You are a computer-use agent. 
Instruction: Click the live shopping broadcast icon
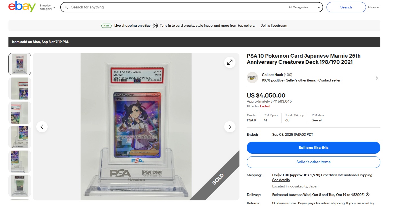(155, 26)
